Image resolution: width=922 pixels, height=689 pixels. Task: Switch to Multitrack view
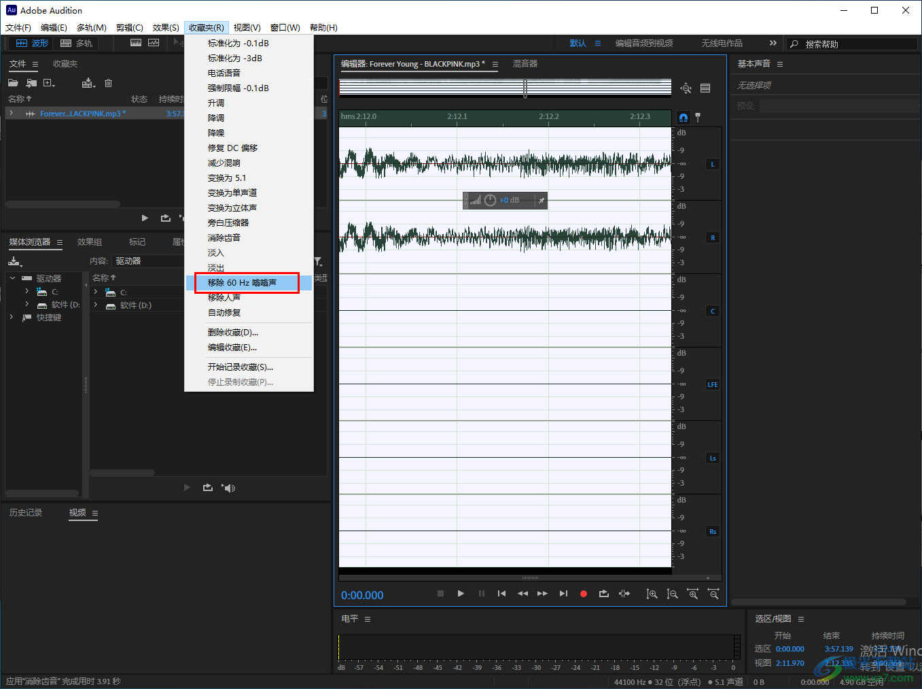coord(76,43)
